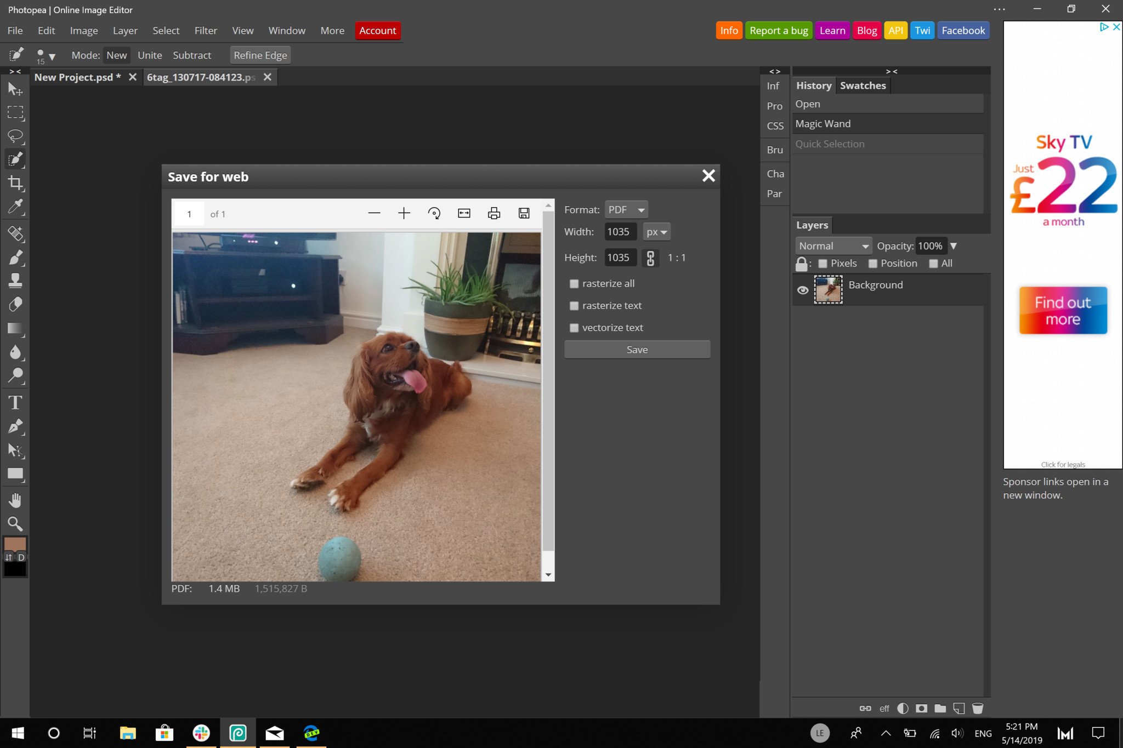Image resolution: width=1123 pixels, height=748 pixels.
Task: Toggle the vectorize text option
Action: click(574, 327)
